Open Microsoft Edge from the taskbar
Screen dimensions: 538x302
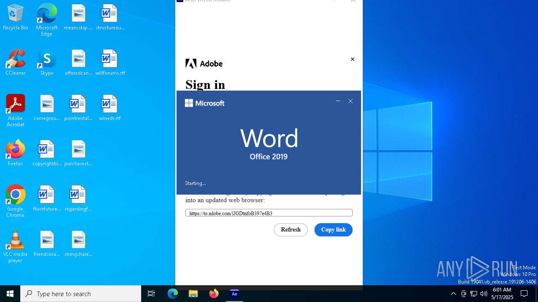pos(173,294)
